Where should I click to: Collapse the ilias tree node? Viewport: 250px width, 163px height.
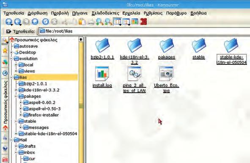click(x=11, y=77)
